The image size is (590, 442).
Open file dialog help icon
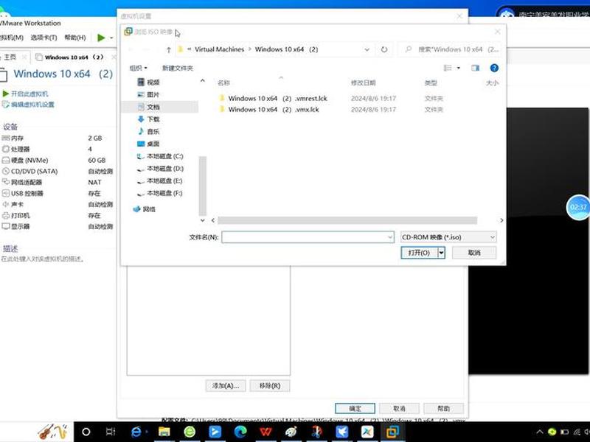click(x=494, y=68)
